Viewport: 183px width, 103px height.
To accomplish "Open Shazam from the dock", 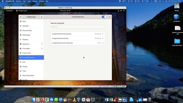I will 51,100.
